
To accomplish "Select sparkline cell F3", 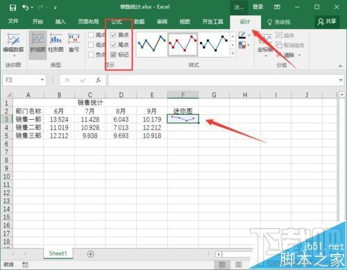I will [183, 119].
